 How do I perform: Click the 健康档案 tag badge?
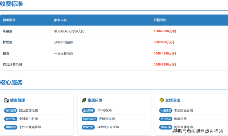pos(11,127)
